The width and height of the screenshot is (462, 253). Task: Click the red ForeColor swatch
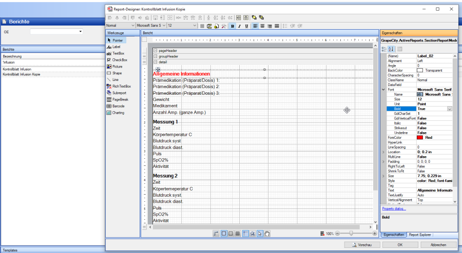click(x=420, y=137)
